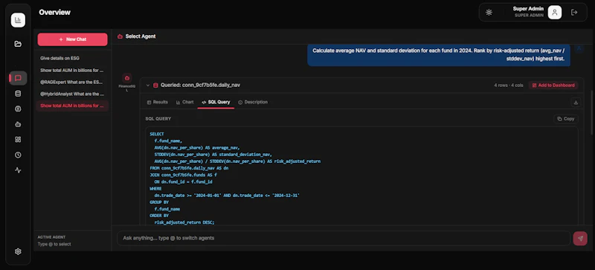Image resolution: width=595 pixels, height=270 pixels.
Task: Click the 'ACTIVE AGENT' label
Action: (51, 237)
